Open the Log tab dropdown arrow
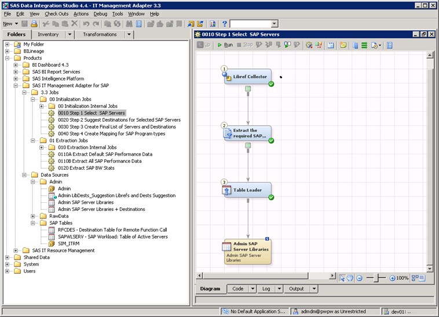Screen dimensions: 439x317 (279, 289)
